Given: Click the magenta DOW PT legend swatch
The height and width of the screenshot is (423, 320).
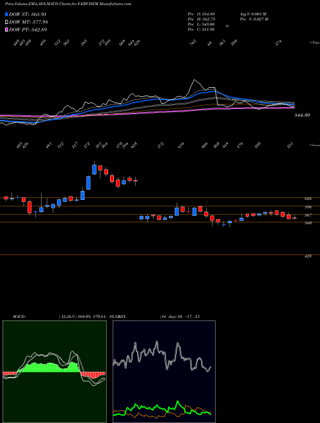Looking at the screenshot, I should point(7,29).
